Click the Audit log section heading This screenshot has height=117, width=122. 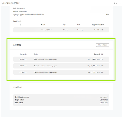17,45
